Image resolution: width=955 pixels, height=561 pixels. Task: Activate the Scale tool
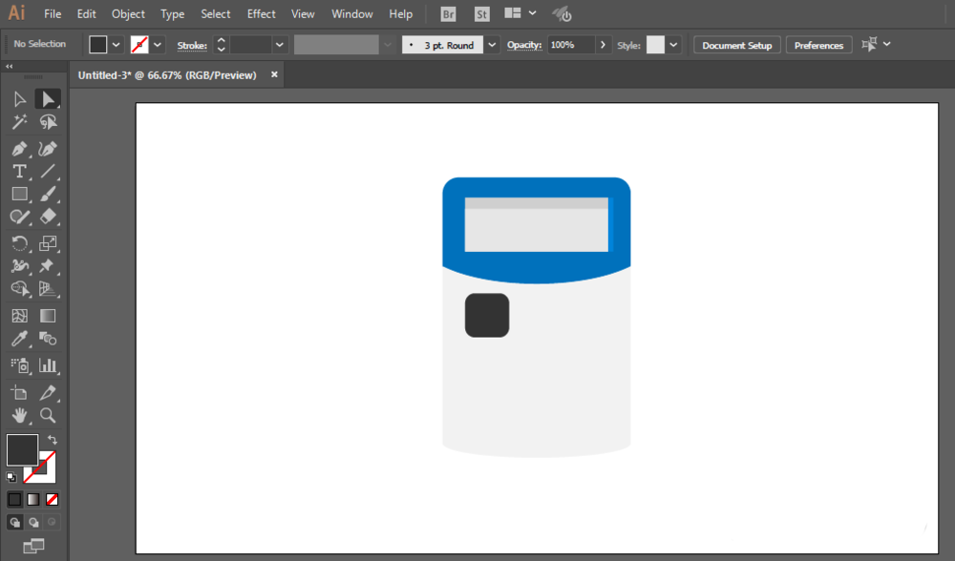point(48,243)
